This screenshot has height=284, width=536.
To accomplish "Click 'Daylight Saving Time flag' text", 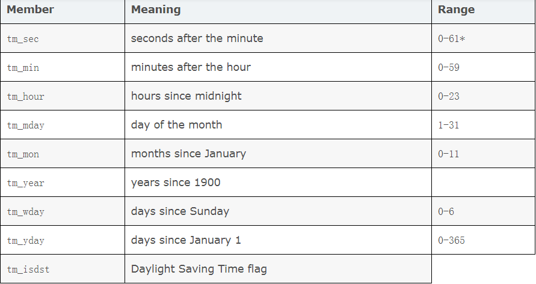I will click(199, 269).
